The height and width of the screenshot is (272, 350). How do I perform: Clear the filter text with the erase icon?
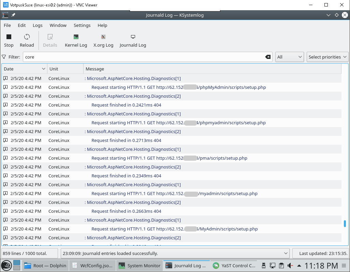[268, 57]
